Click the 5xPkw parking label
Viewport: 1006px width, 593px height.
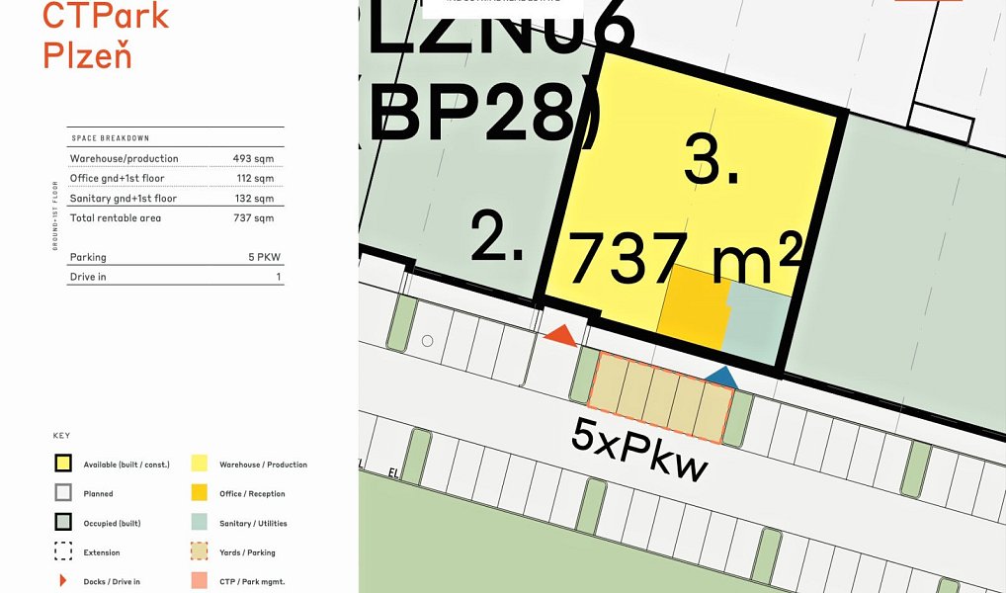click(x=639, y=451)
